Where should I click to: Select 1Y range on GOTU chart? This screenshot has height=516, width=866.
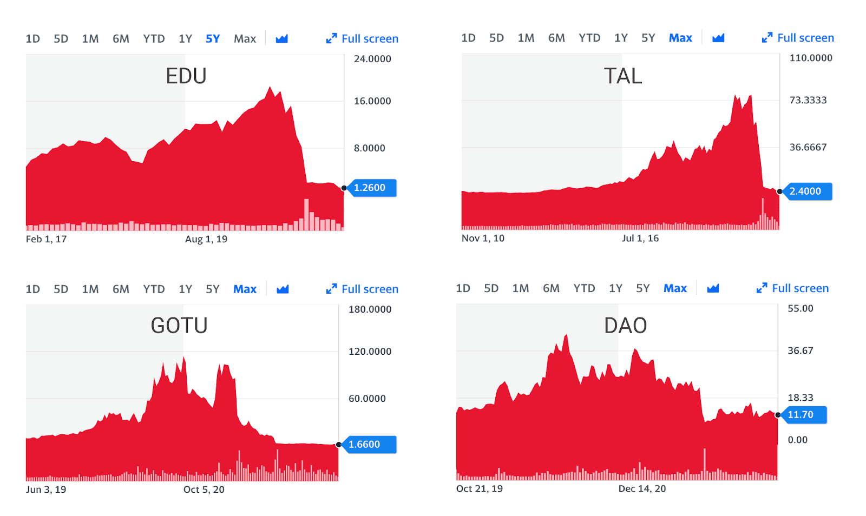(x=185, y=289)
